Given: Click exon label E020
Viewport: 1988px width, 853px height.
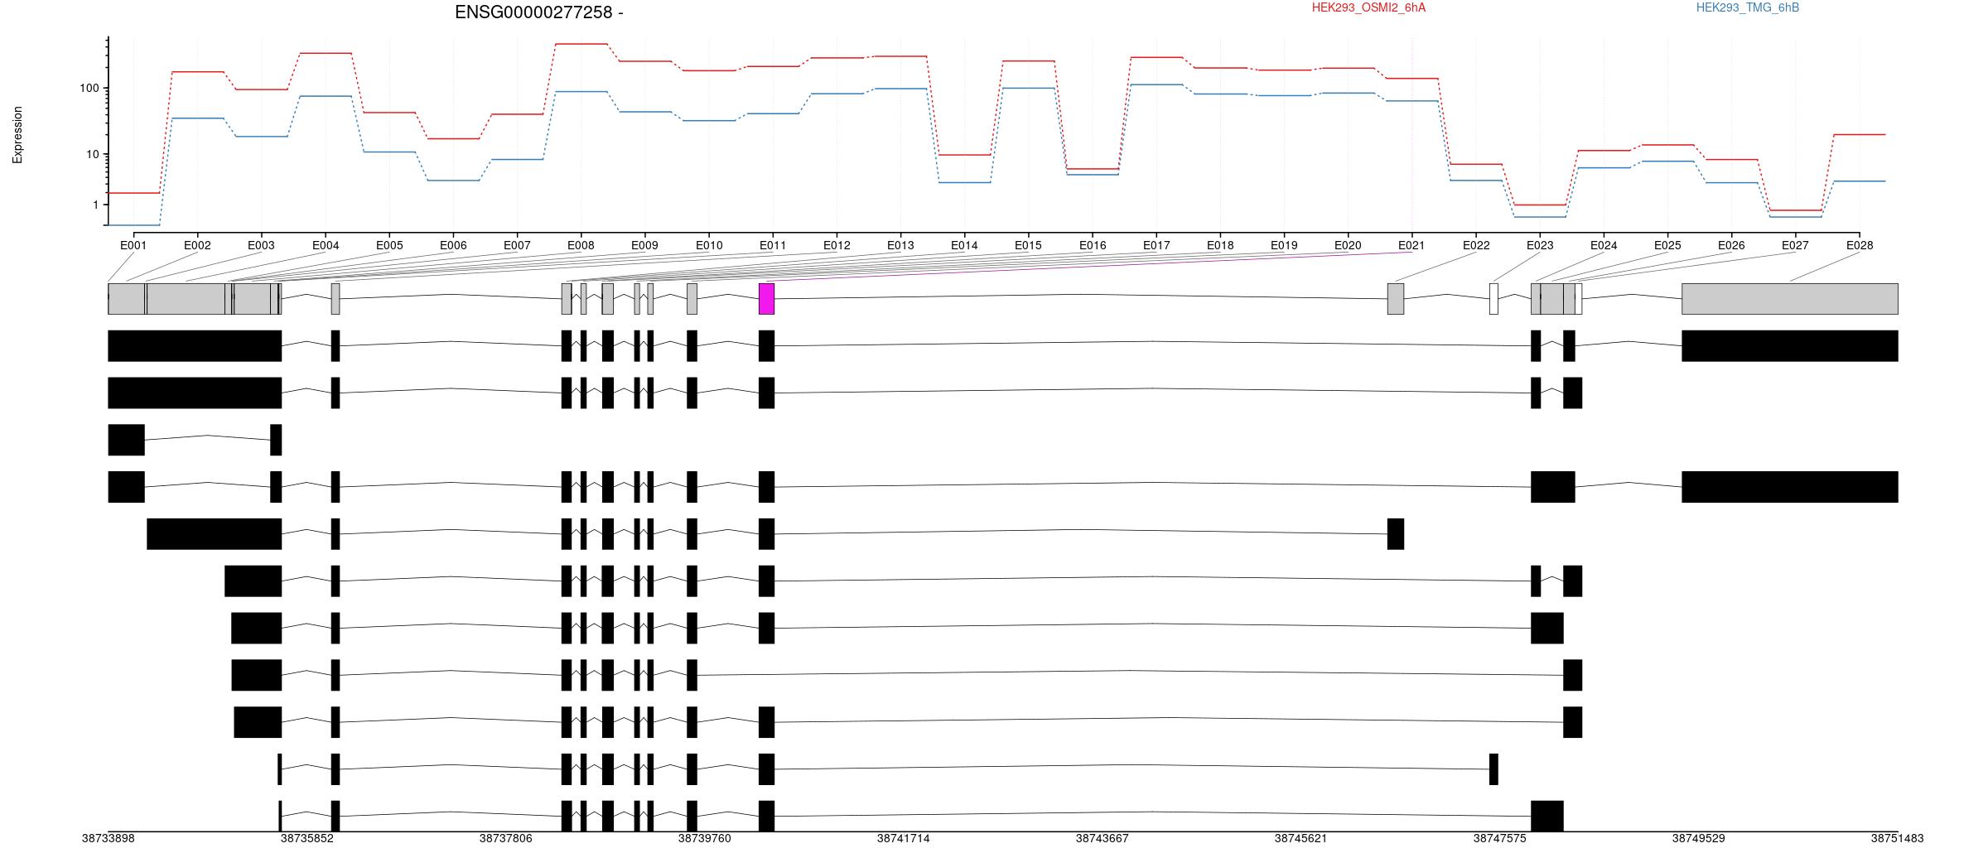Looking at the screenshot, I should pos(1348,245).
